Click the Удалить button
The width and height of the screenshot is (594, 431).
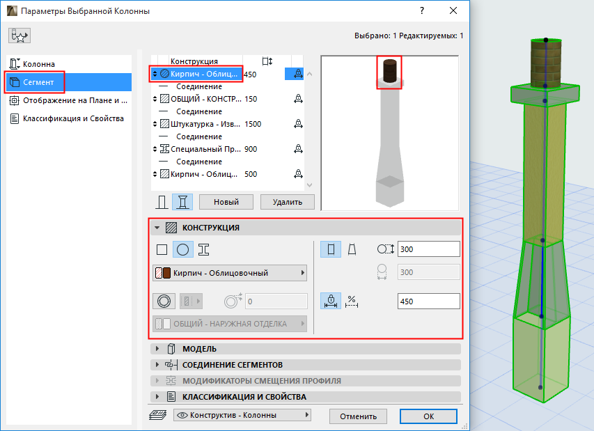(287, 201)
